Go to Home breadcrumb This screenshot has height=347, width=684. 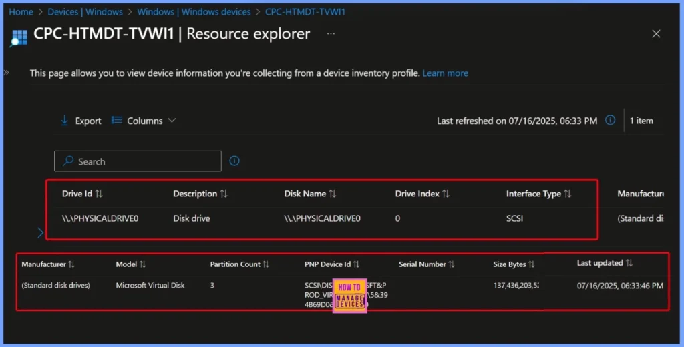tap(21, 12)
